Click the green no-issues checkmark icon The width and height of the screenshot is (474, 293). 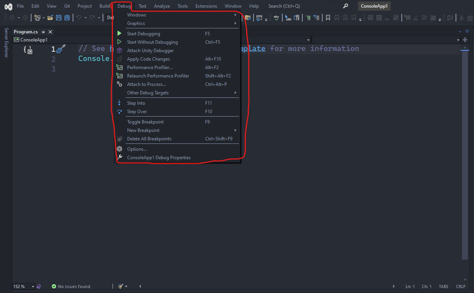(54, 286)
